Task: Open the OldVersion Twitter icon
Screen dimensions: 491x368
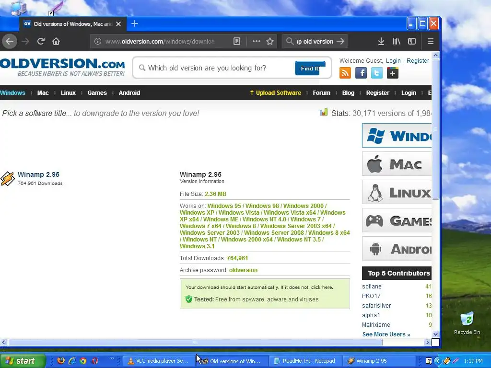Action: pyautogui.click(x=377, y=73)
